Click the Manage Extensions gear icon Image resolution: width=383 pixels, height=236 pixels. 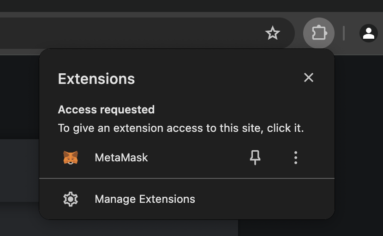pyautogui.click(x=71, y=199)
